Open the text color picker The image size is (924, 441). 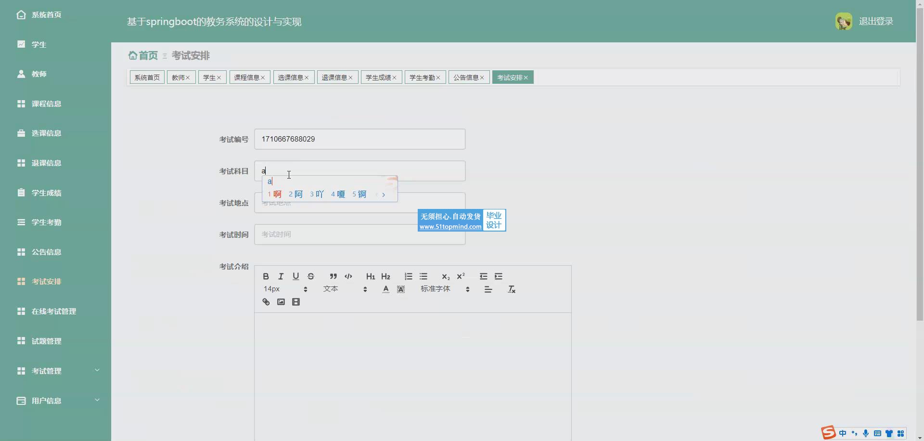385,289
